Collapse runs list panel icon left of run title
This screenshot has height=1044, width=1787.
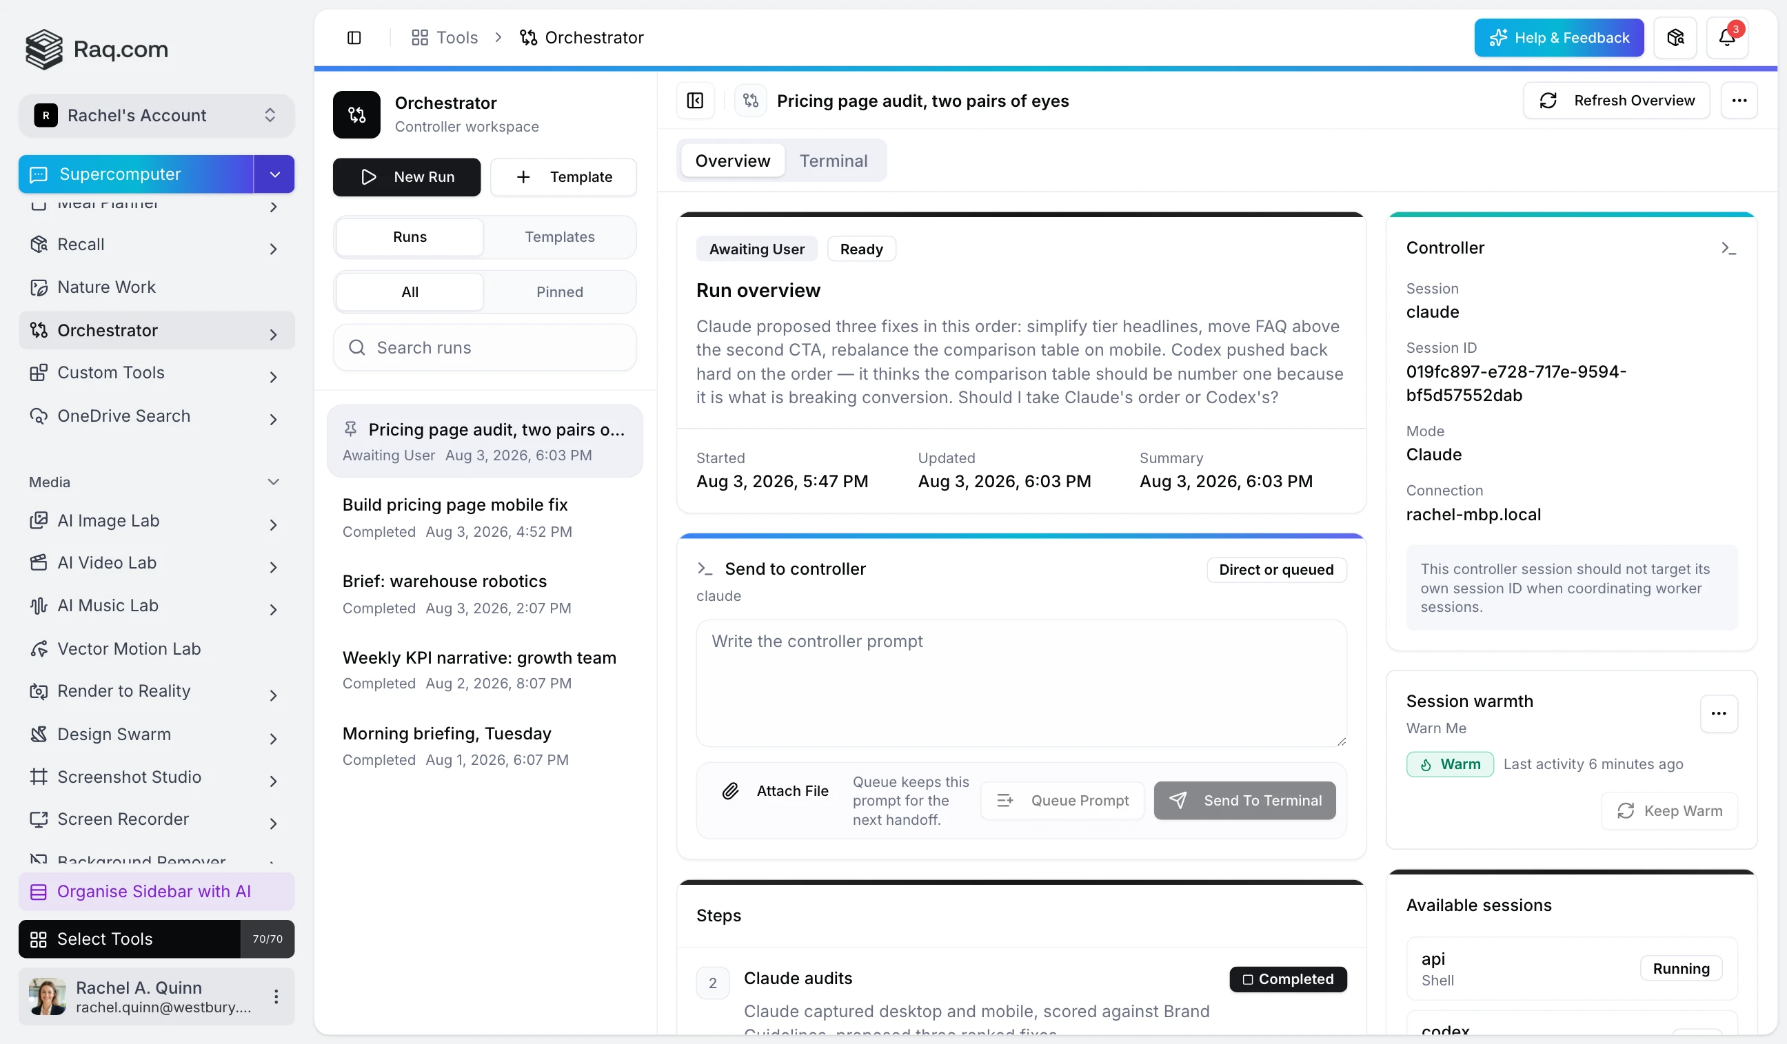click(695, 101)
